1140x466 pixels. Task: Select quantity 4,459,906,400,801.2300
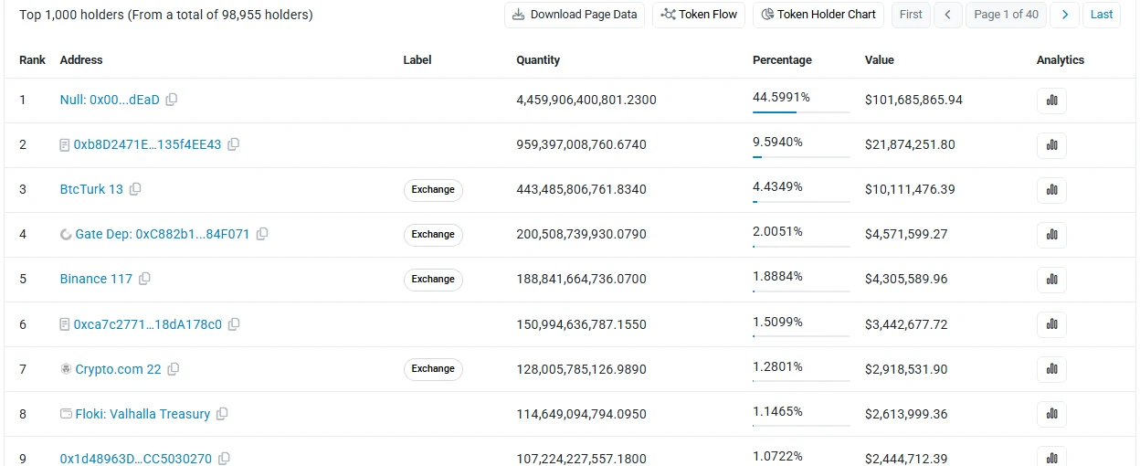pos(586,100)
